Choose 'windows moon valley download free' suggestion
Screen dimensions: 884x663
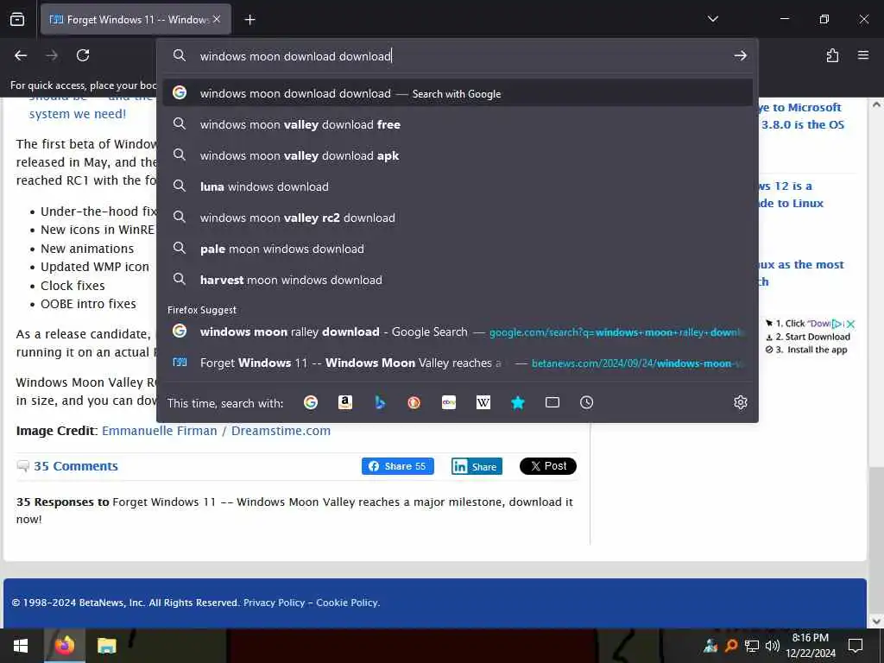pos(458,124)
